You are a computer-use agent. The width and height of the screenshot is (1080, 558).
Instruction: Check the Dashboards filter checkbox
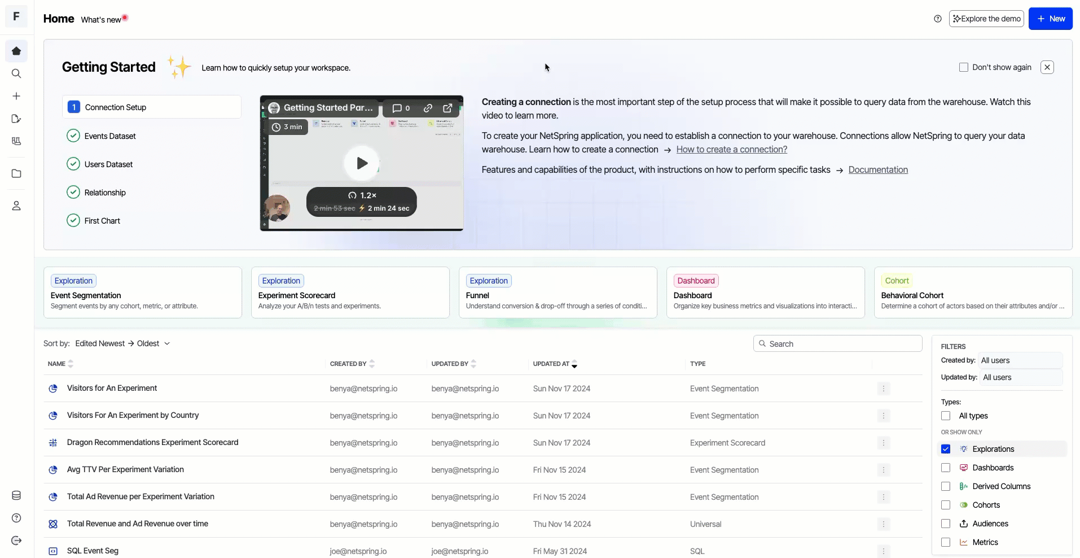coord(946,468)
